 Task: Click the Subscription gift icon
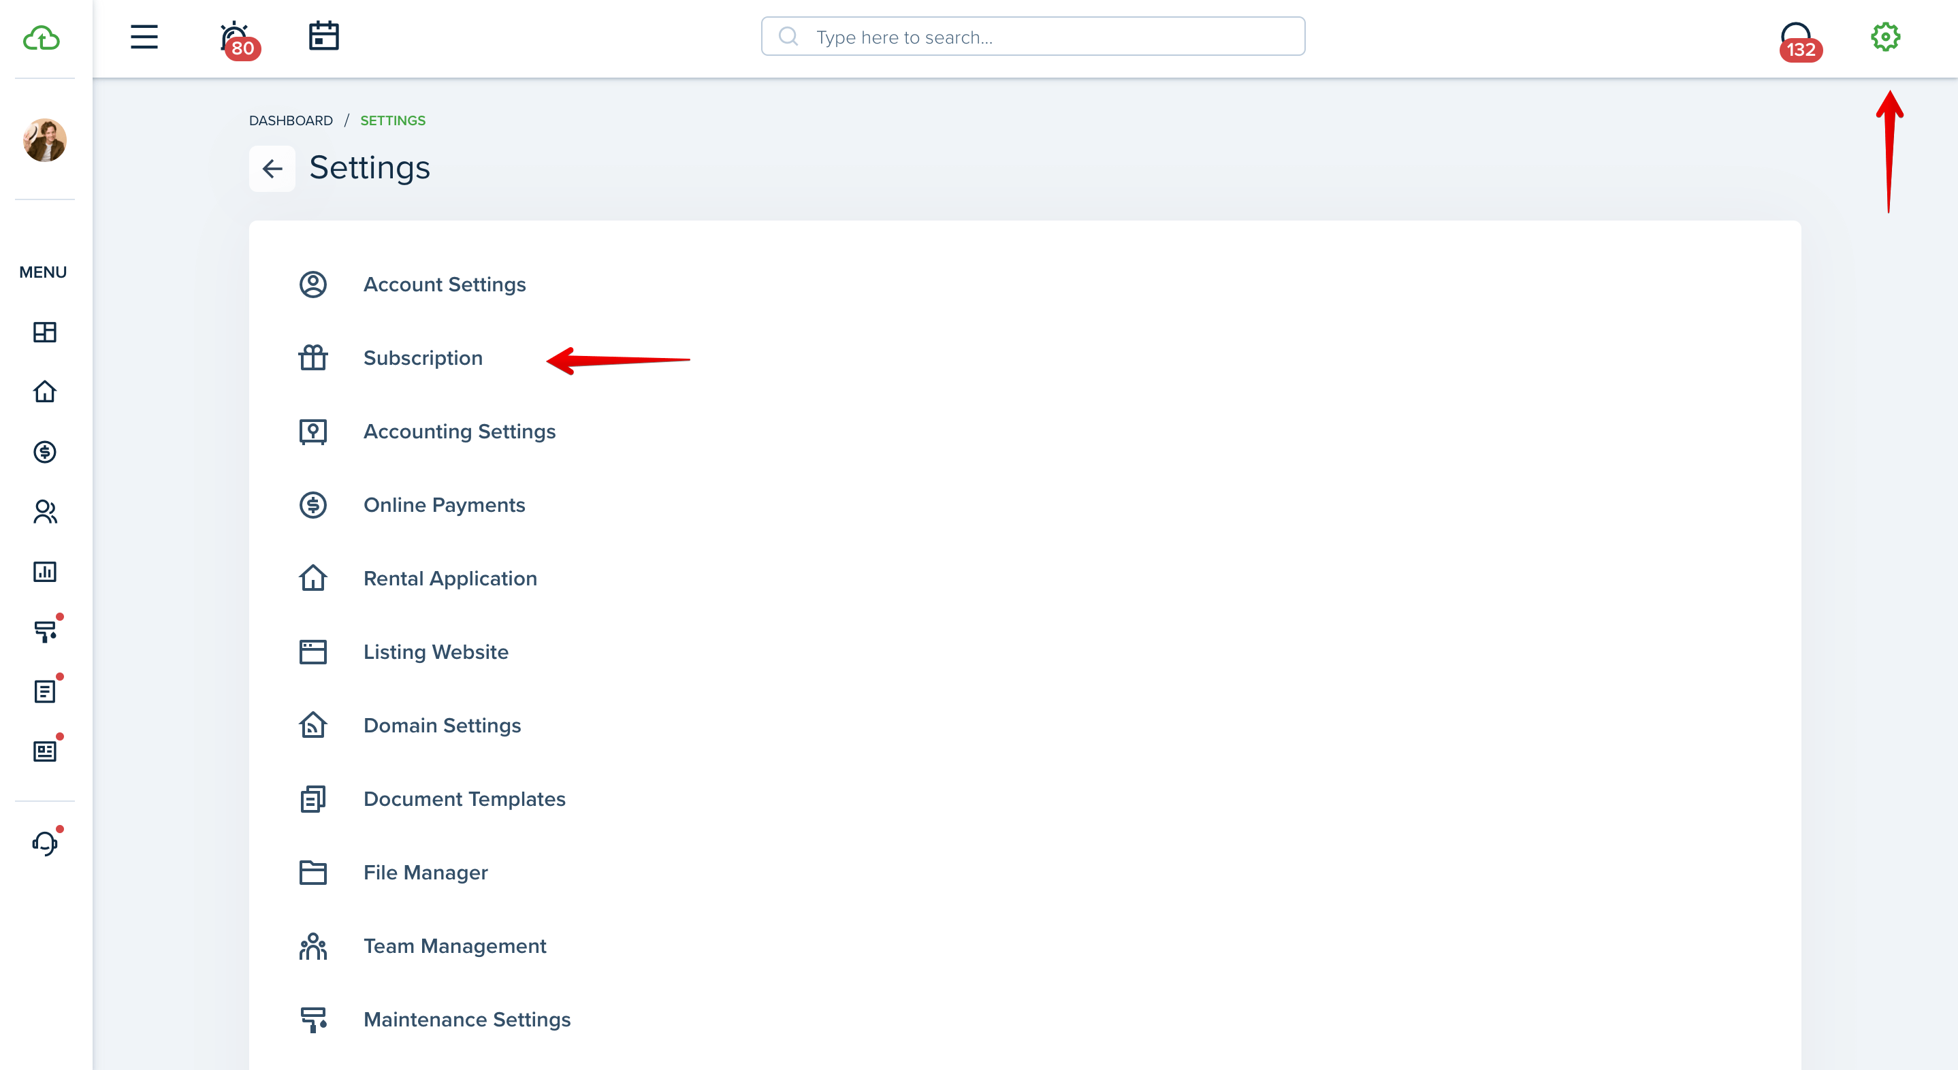click(x=313, y=357)
